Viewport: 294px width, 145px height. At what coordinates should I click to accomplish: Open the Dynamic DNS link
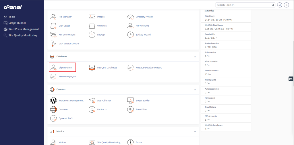65,118
